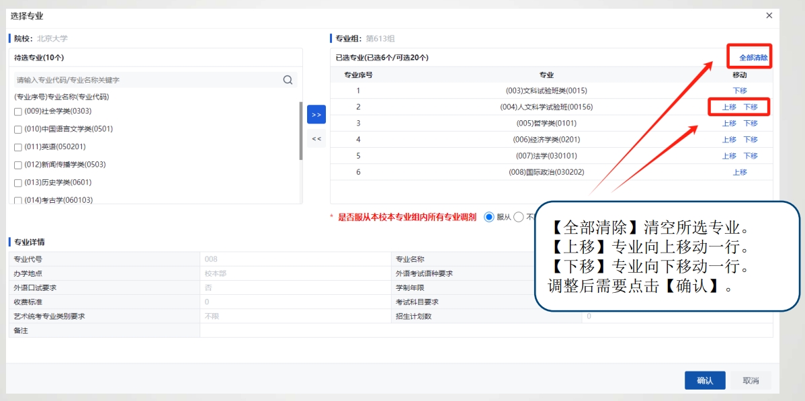Move 国际政治 up with 上移
Viewport: 805px width, 401px height.
pos(740,173)
